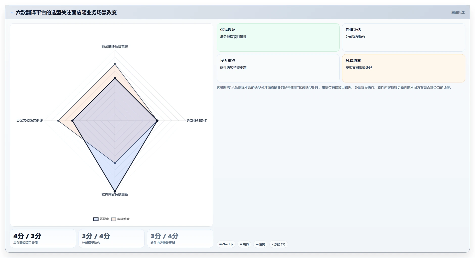Open the 风险边界 card

pos(403,68)
